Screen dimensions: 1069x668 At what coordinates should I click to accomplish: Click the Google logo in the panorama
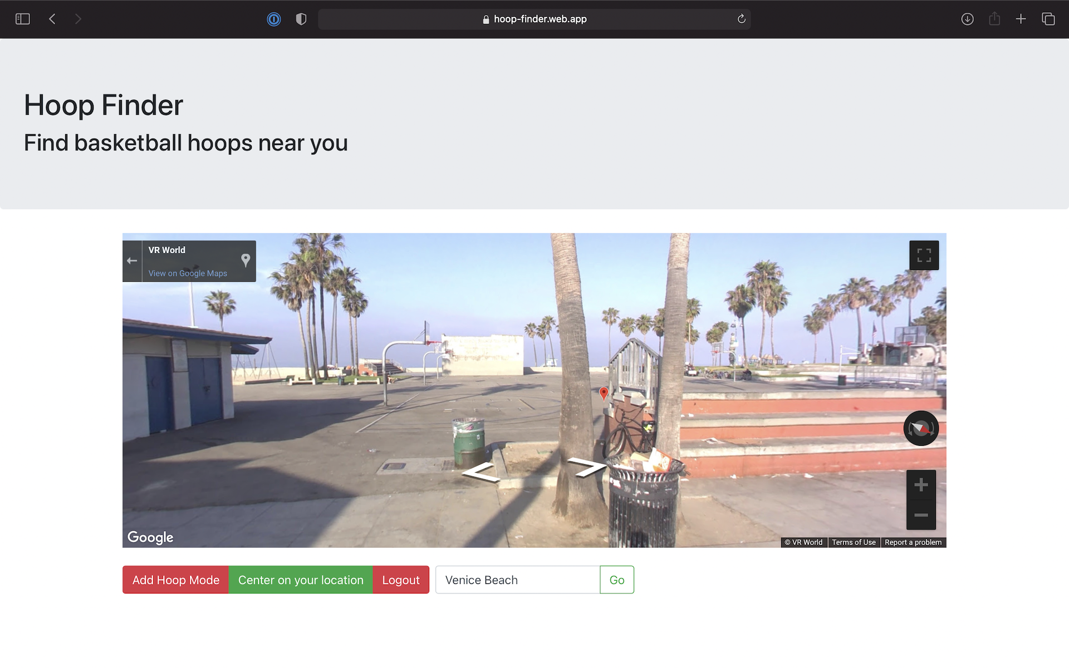click(149, 537)
